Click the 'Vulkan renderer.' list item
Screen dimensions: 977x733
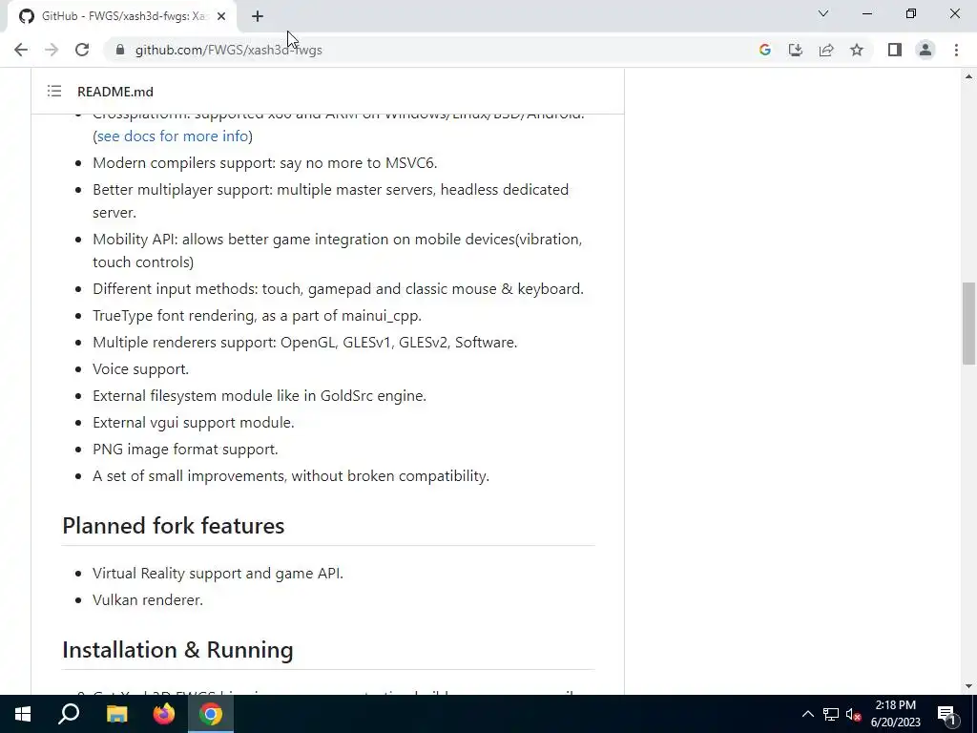tap(148, 599)
